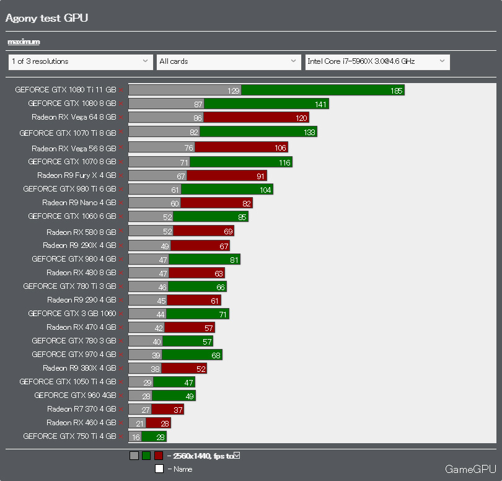Viewport: 502px width, 481px height.
Task: Remove Radeon RX 460 4 GB row
Action: click(x=121, y=423)
